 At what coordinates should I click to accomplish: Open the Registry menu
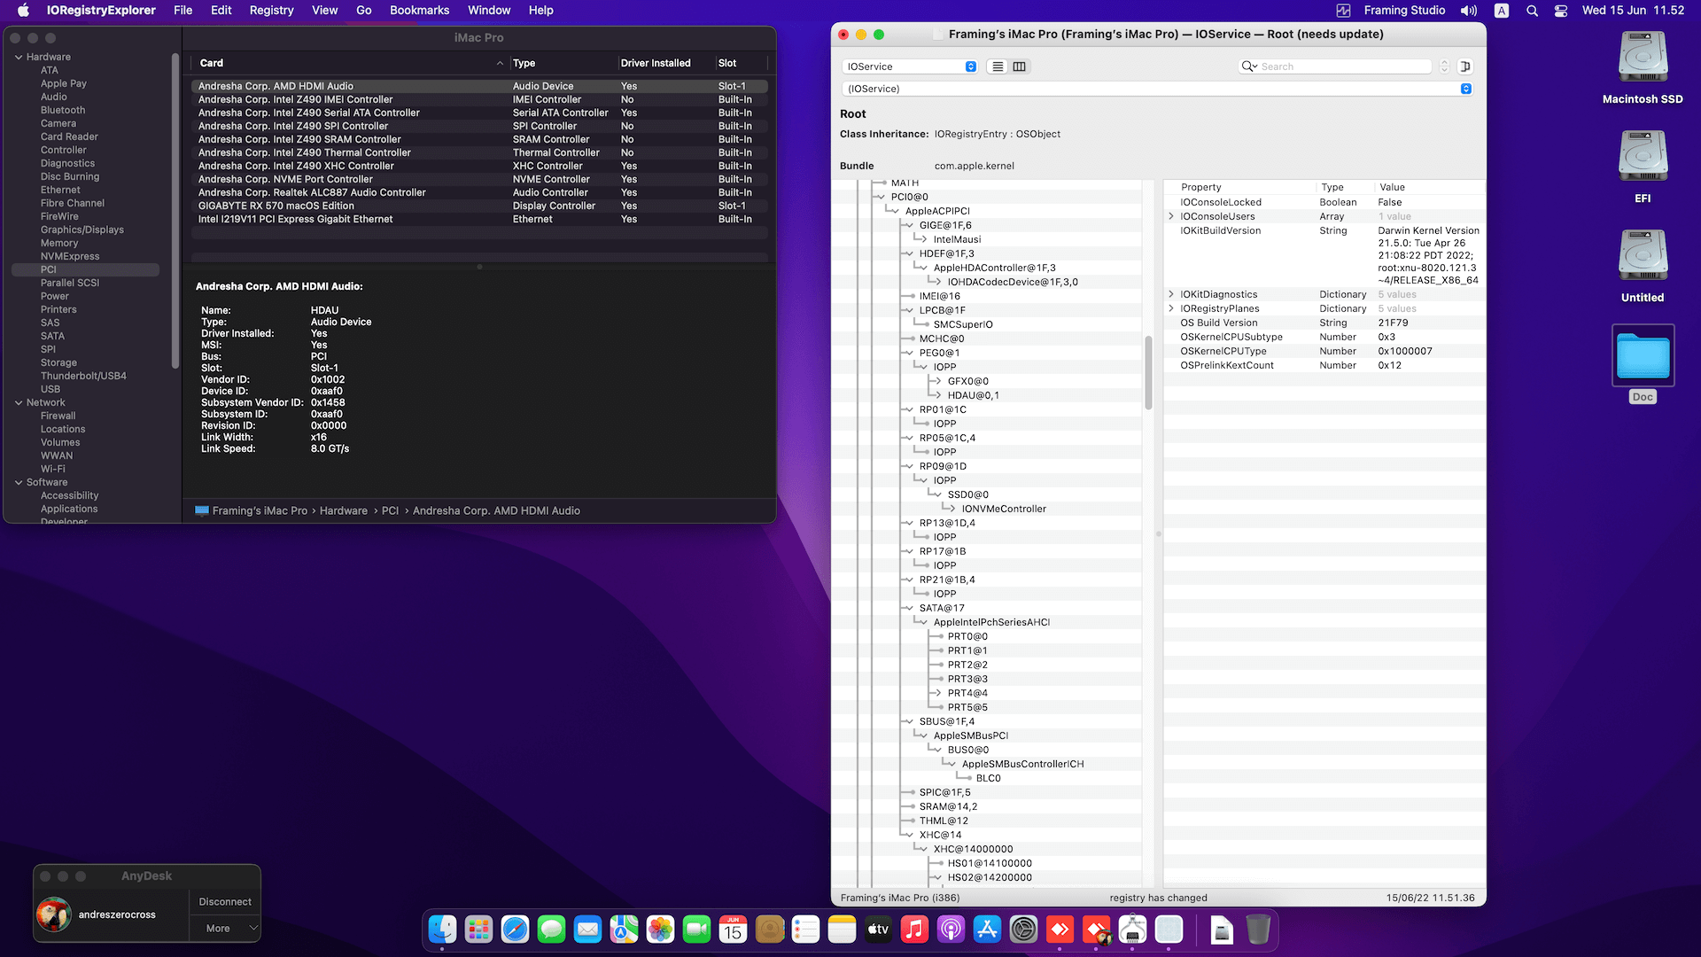pos(271,11)
